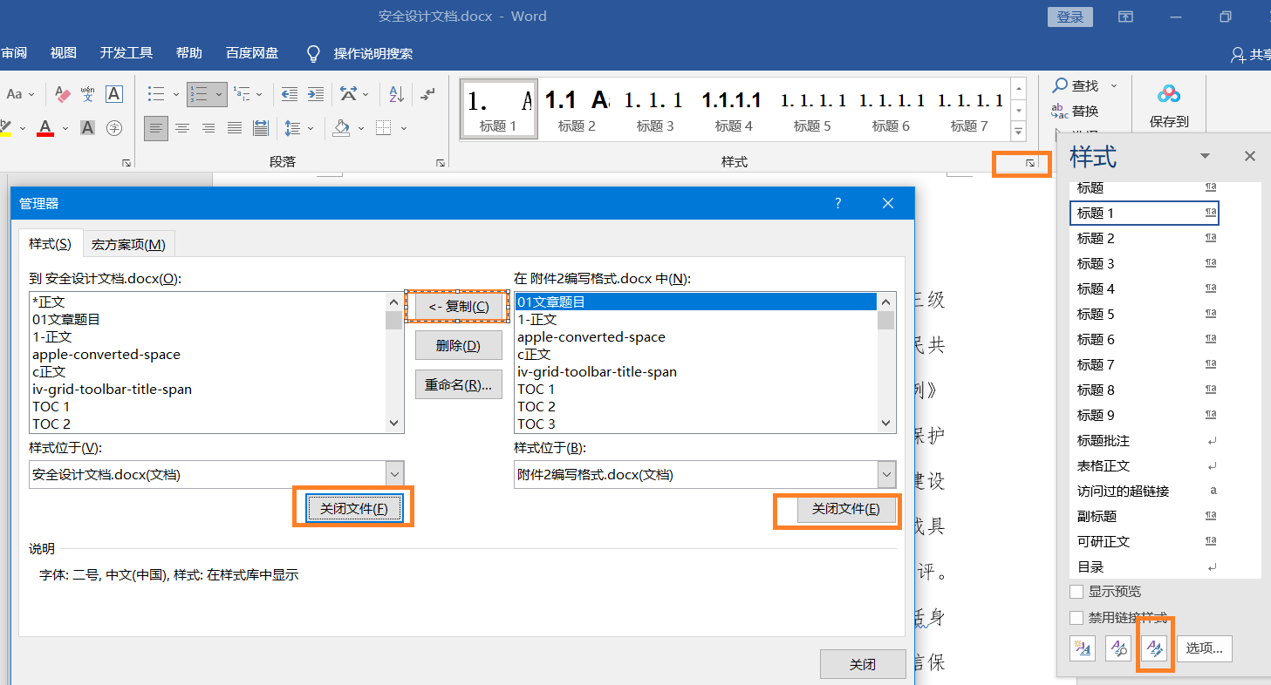
Task: Open the 样式位于(V) dropdown for 安全设计文档.docx
Action: click(x=395, y=474)
